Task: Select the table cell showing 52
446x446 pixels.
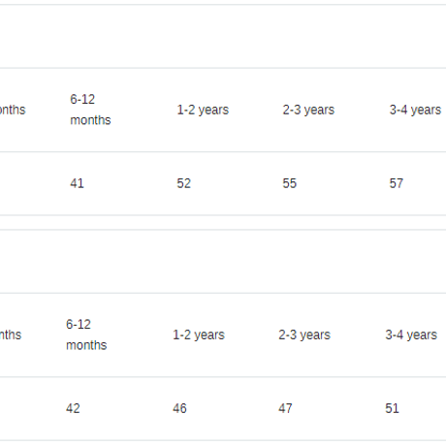Action: (183, 183)
